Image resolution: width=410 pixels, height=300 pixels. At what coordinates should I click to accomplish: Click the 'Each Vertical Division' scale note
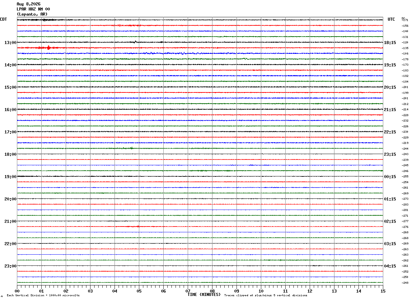pos(43,296)
